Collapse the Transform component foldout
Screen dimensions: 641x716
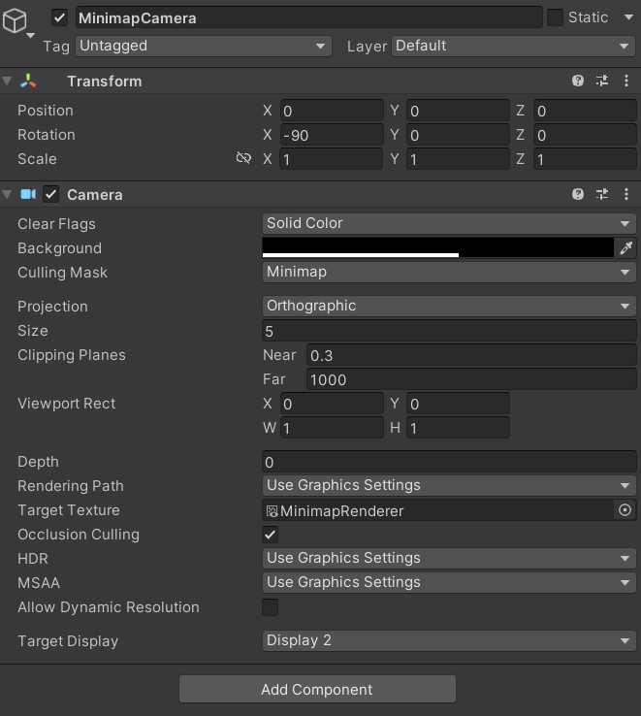[x=7, y=81]
